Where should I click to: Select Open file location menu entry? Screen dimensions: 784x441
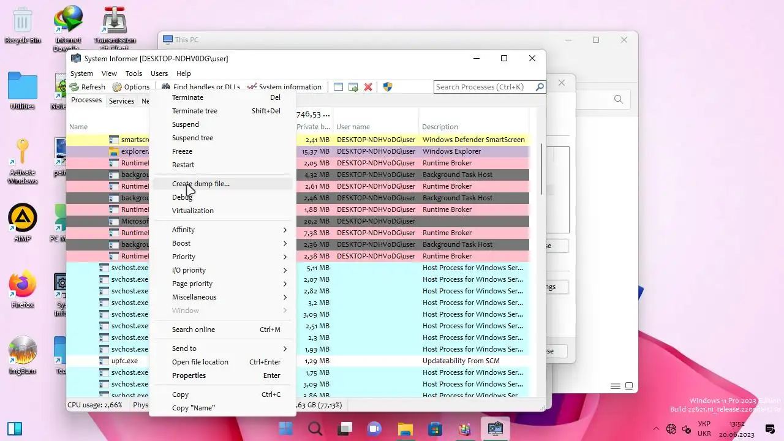(x=223, y=362)
